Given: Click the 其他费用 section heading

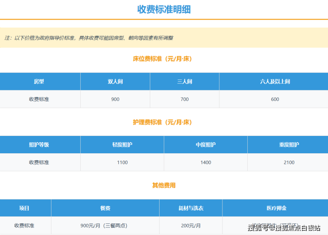Looking at the screenshot, I should 164,185.
